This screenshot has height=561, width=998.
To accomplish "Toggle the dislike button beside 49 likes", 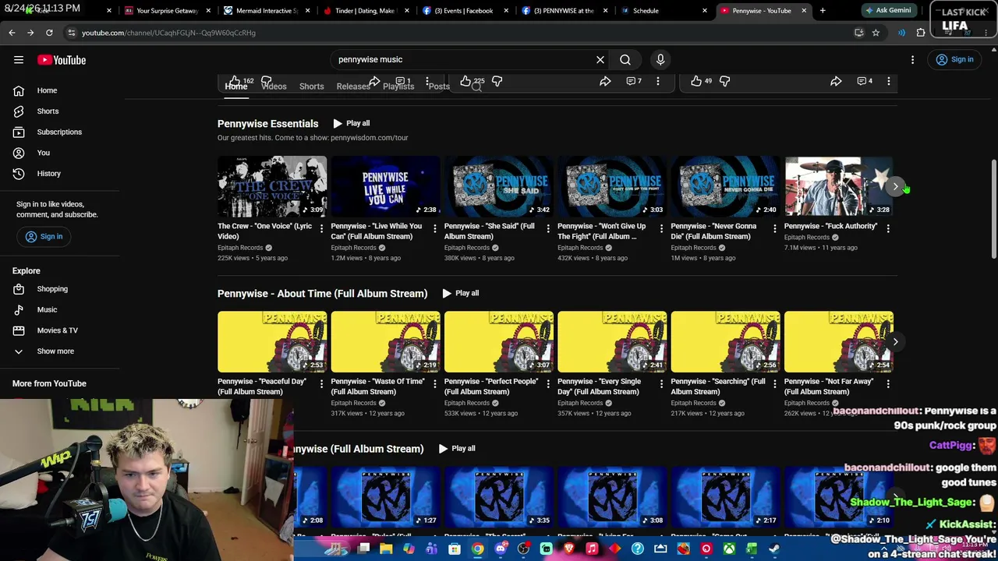I will click(x=725, y=81).
